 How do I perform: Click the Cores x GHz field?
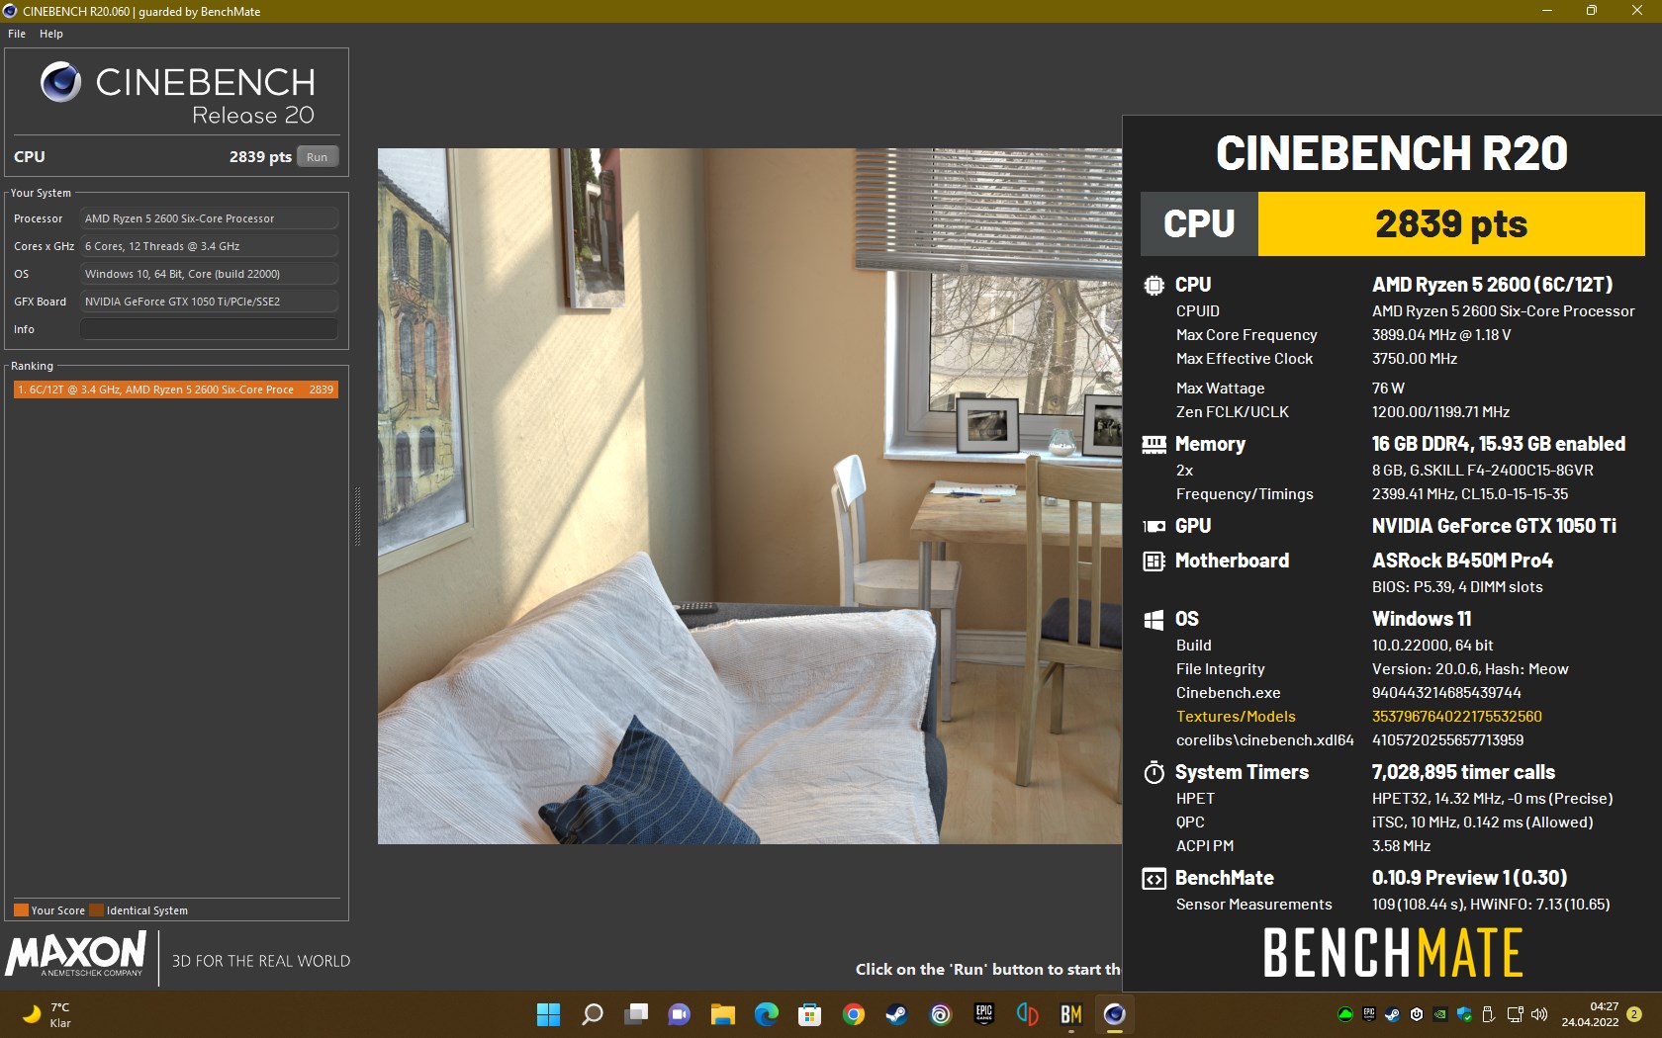(x=209, y=246)
